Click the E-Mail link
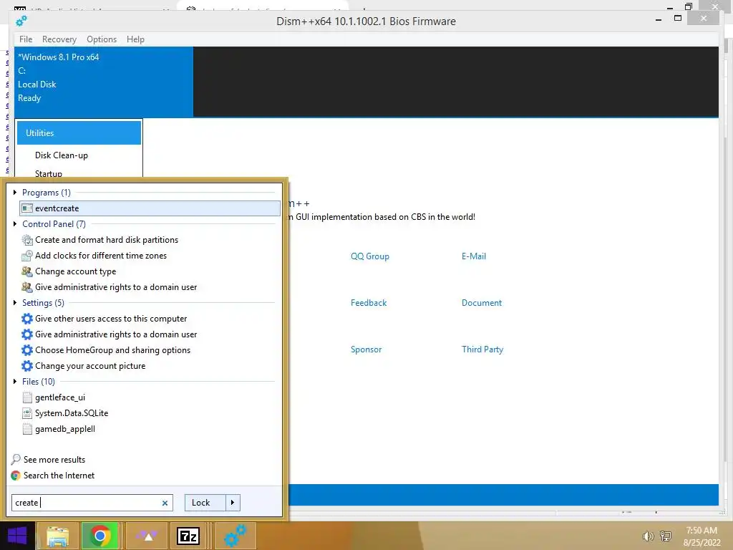Image resolution: width=733 pixels, height=550 pixels. click(474, 256)
